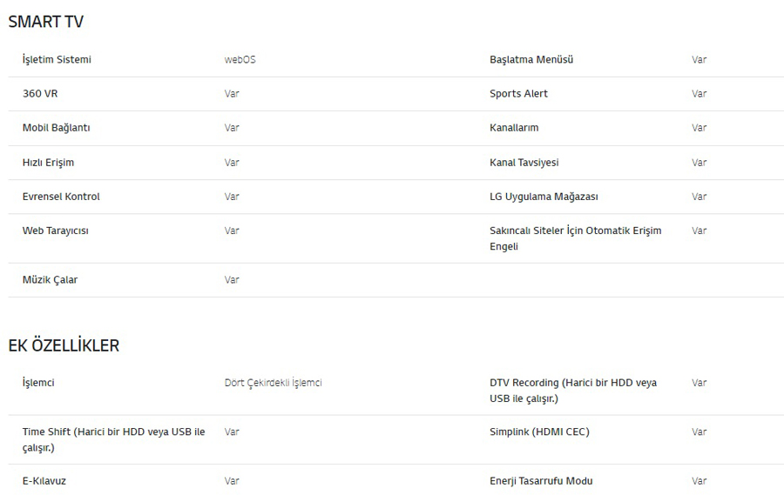Click the Sports Alert label
Screen dimensions: 784x495
point(518,93)
